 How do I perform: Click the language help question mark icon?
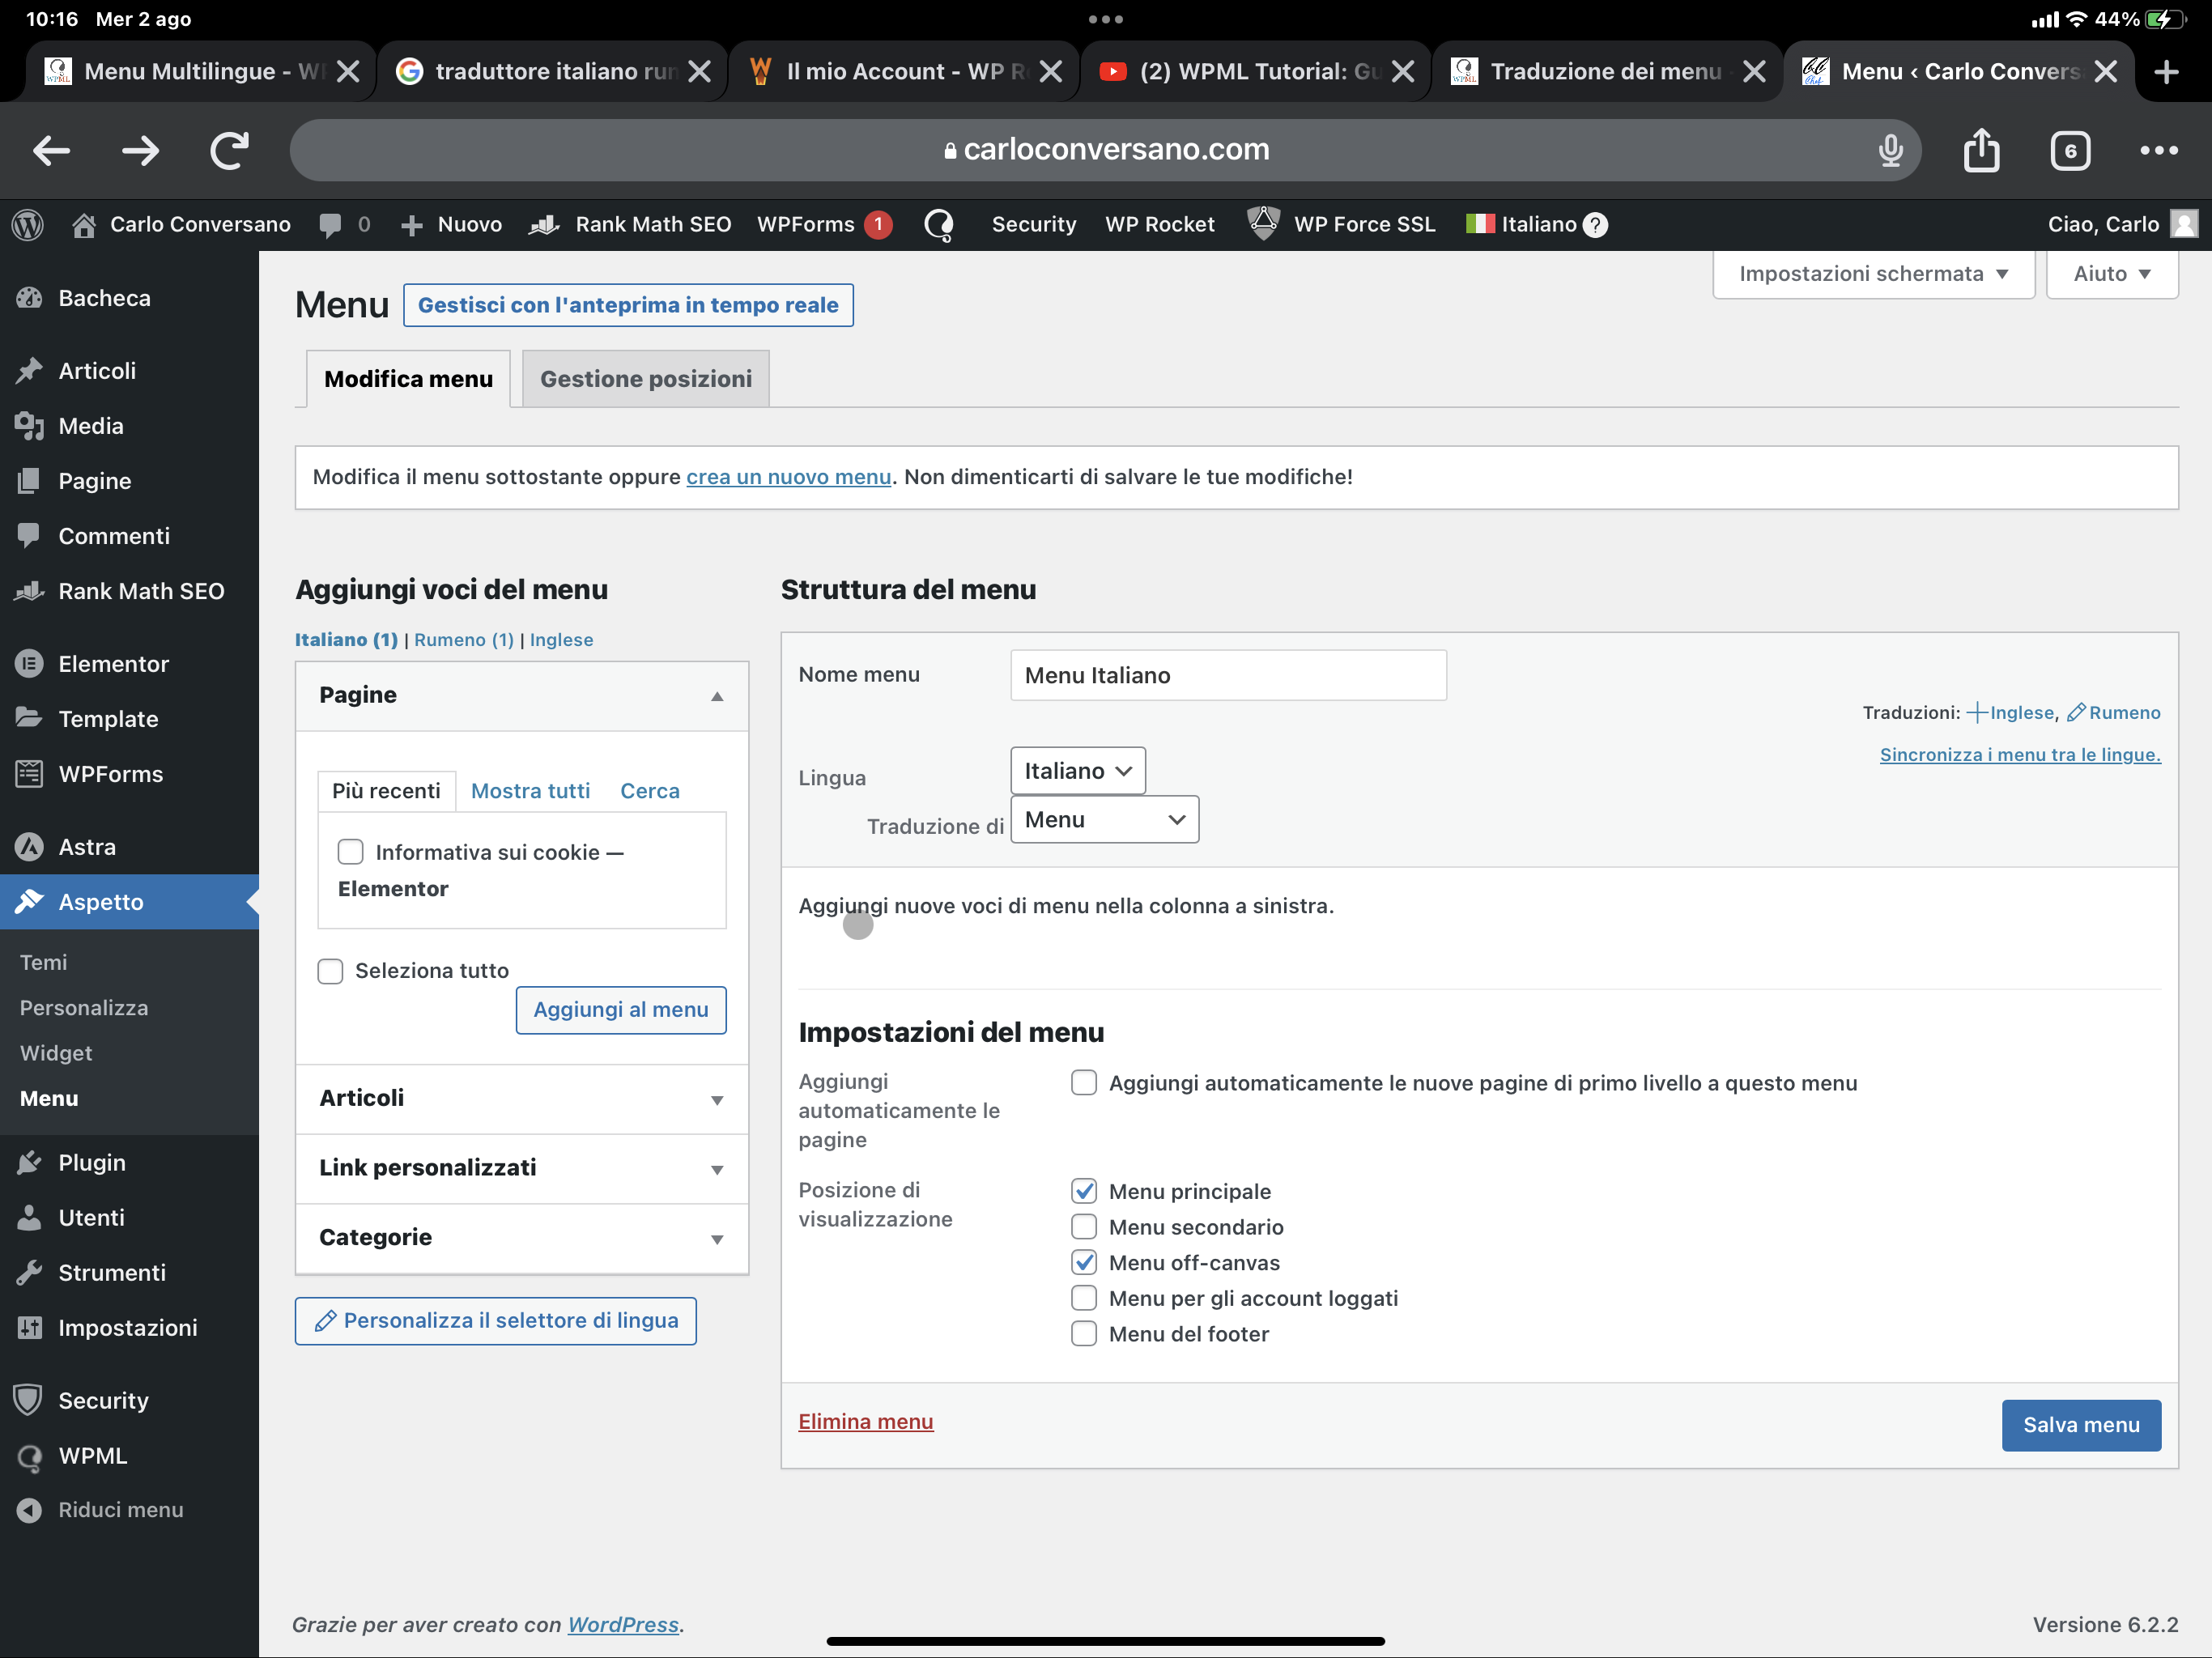[x=1596, y=225]
